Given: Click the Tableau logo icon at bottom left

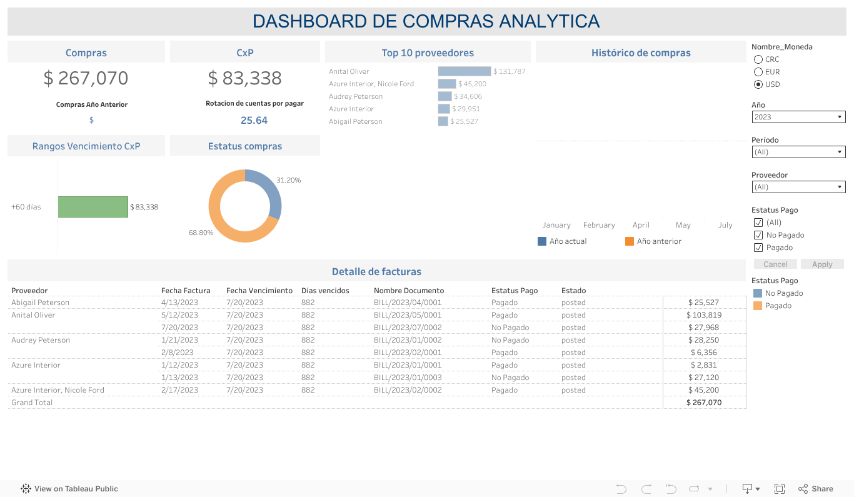Looking at the screenshot, I should (x=26, y=489).
